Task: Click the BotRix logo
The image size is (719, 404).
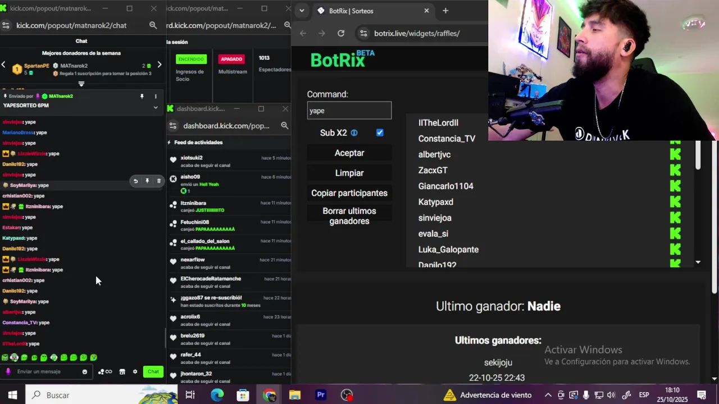Action: pyautogui.click(x=342, y=58)
